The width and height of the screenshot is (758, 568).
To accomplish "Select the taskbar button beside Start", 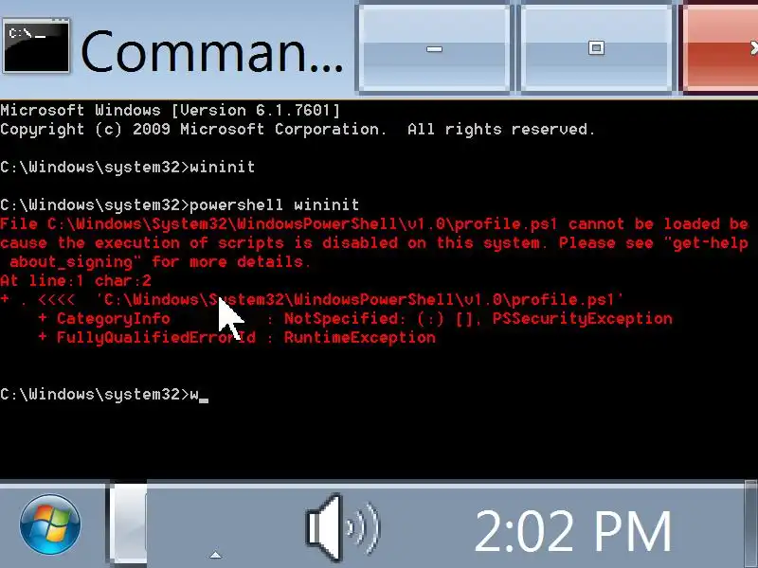I will [128, 524].
